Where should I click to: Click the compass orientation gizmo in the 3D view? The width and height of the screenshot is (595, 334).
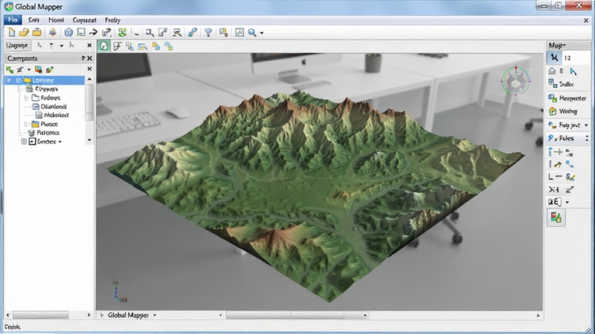515,81
